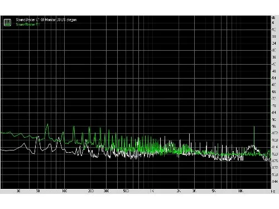
Task: Select the green SoundBlaster E1 legend entry
Action: (x=28, y=25)
